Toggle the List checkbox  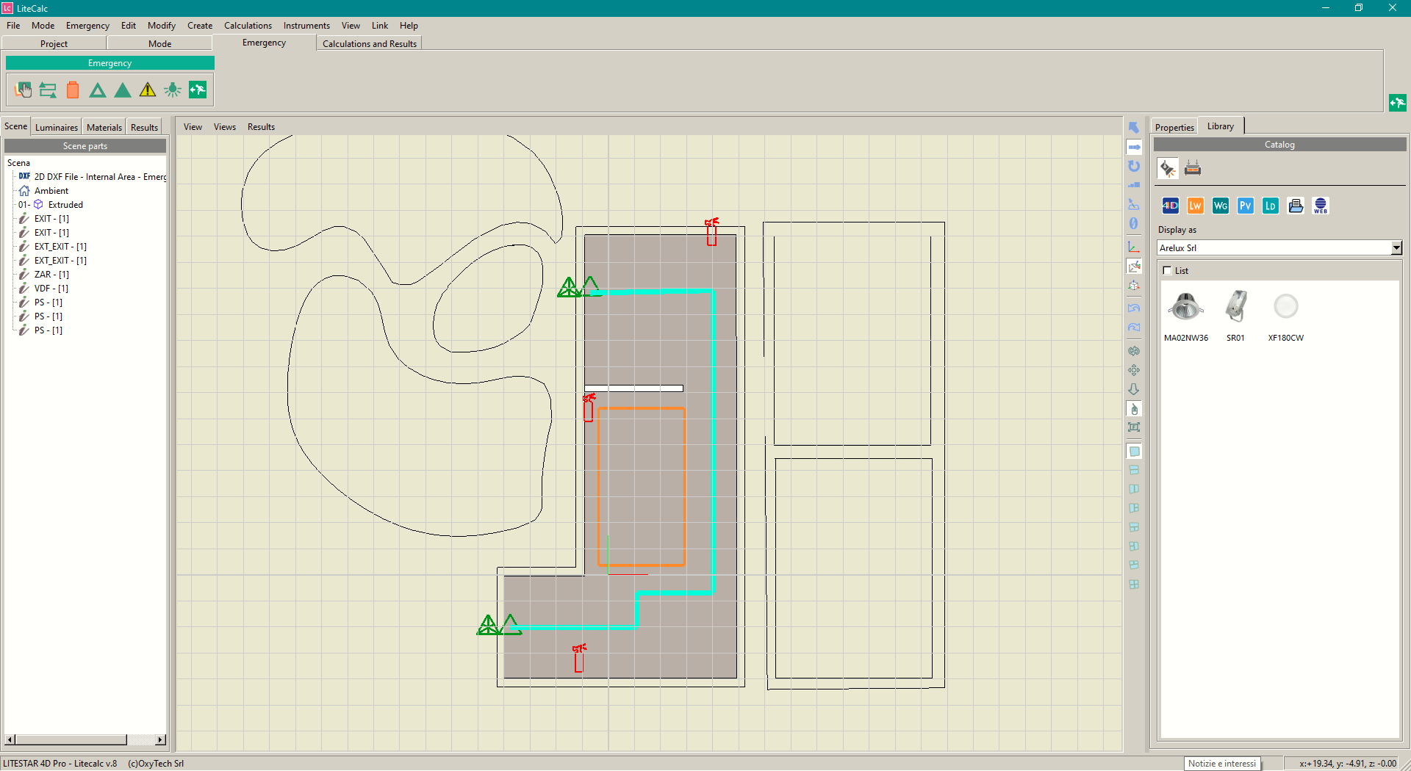1167,271
